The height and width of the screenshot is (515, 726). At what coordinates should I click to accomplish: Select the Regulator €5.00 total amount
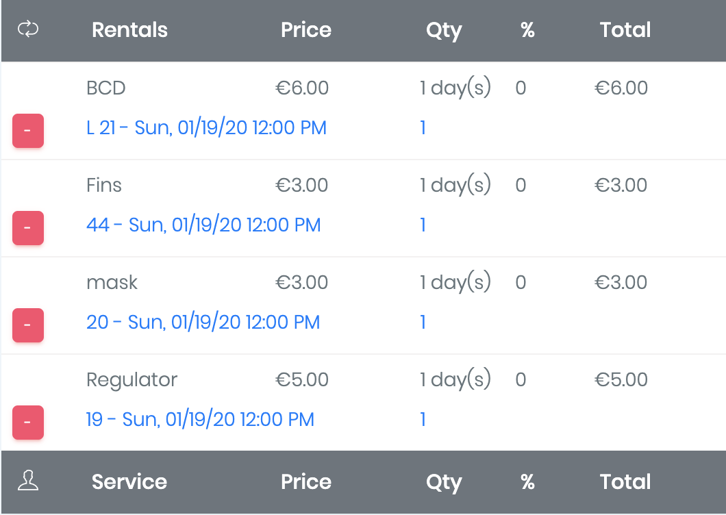click(x=621, y=379)
